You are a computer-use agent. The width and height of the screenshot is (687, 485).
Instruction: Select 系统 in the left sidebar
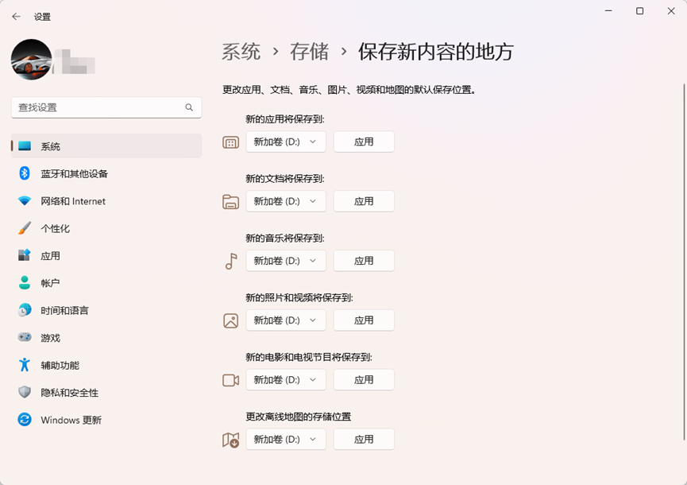[x=51, y=146]
